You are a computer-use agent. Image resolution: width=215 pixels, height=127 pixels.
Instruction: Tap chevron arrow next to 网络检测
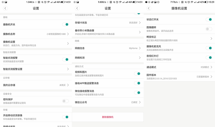click(140, 58)
